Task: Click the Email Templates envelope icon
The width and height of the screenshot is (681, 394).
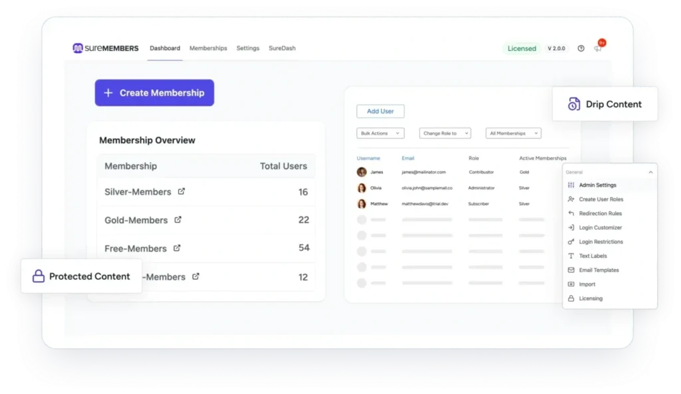Action: [571, 270]
